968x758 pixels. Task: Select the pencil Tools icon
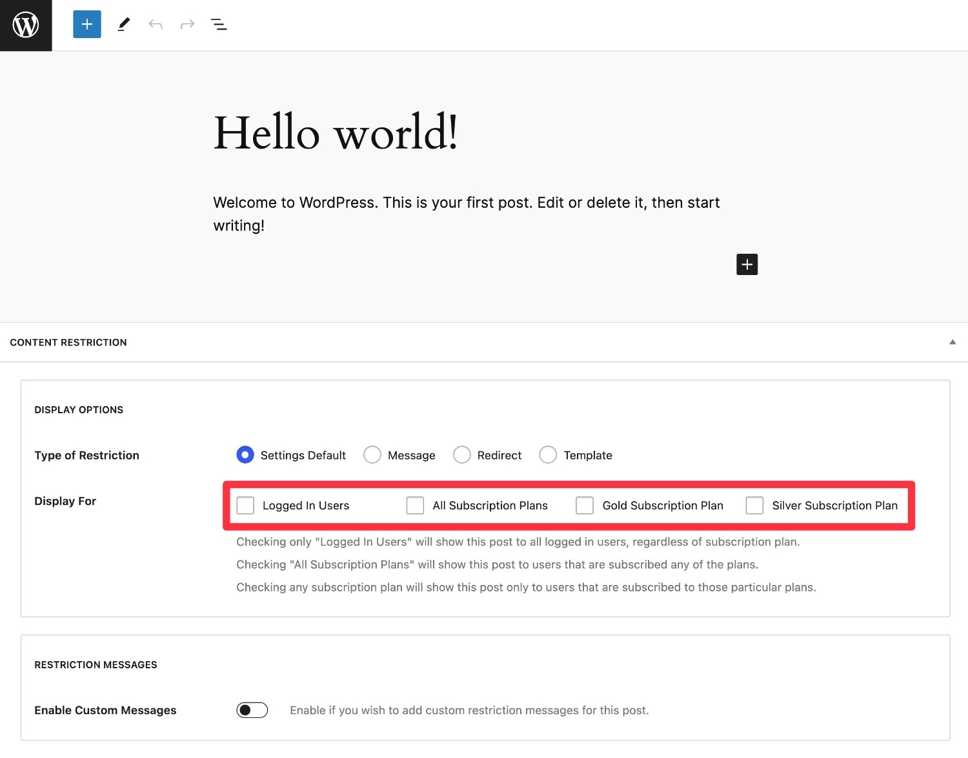[x=123, y=25]
